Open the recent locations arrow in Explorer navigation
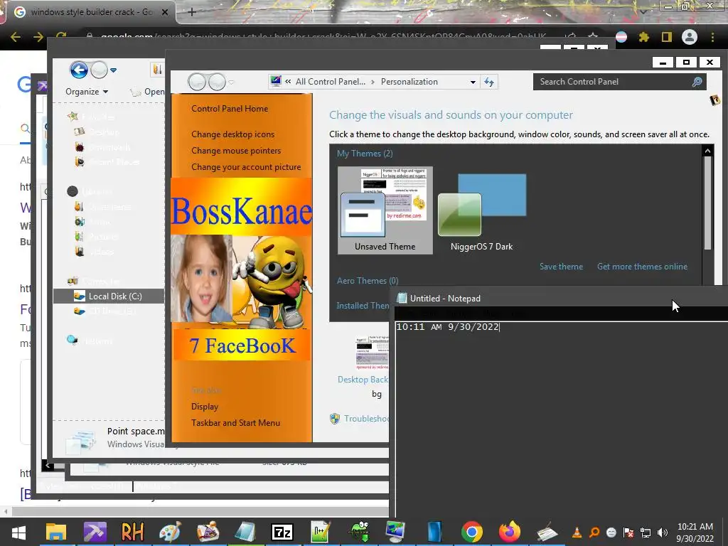The height and width of the screenshot is (546, 728). tap(113, 70)
